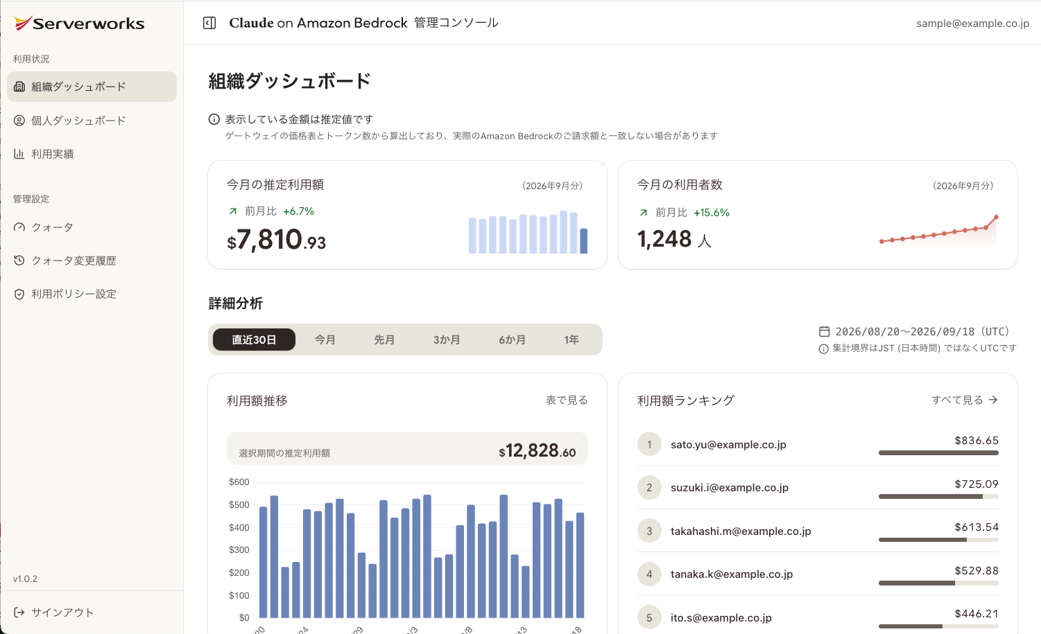The height and width of the screenshot is (634, 1041).
Task: Click the 利用実績 bar chart icon in the sidebar
Action: (19, 154)
